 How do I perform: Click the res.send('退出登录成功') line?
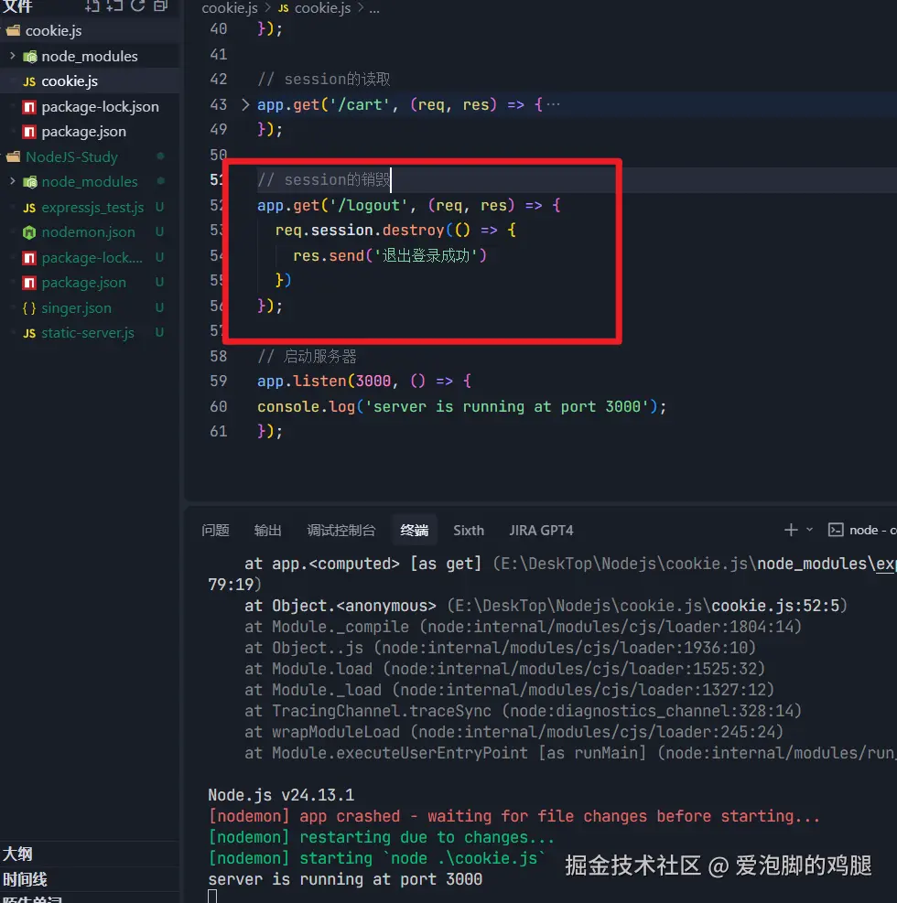(x=390, y=255)
